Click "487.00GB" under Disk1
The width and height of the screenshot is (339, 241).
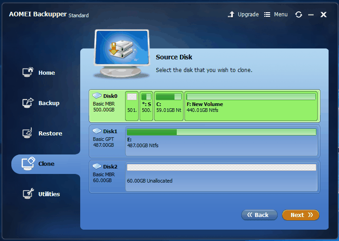point(104,145)
